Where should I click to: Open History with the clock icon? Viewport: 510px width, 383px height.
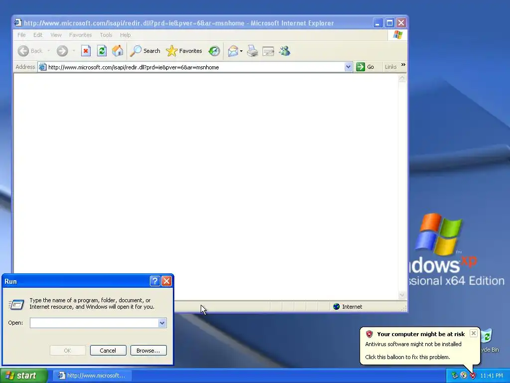click(214, 51)
